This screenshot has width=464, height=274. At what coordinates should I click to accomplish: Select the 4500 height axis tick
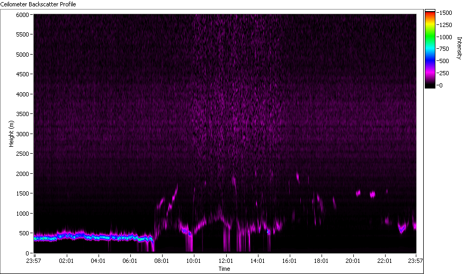point(22,74)
